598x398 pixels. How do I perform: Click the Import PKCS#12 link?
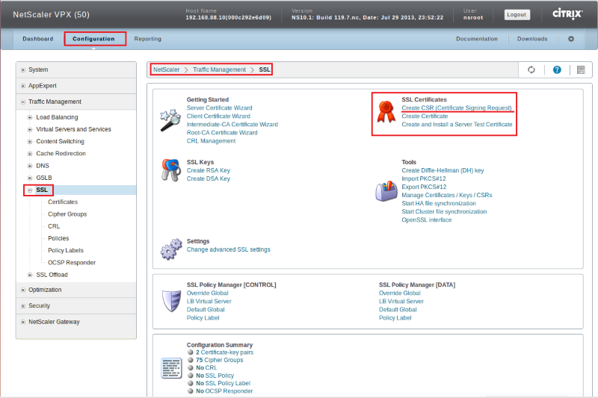(x=423, y=178)
